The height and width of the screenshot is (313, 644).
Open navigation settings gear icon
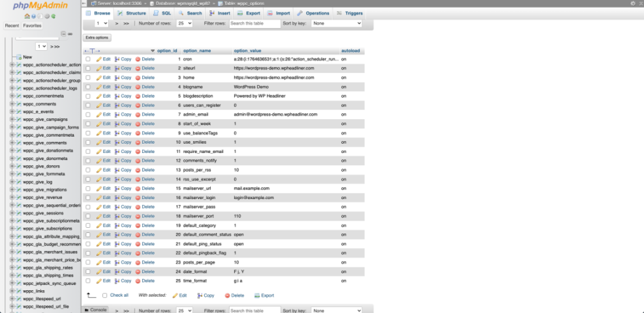(47, 16)
